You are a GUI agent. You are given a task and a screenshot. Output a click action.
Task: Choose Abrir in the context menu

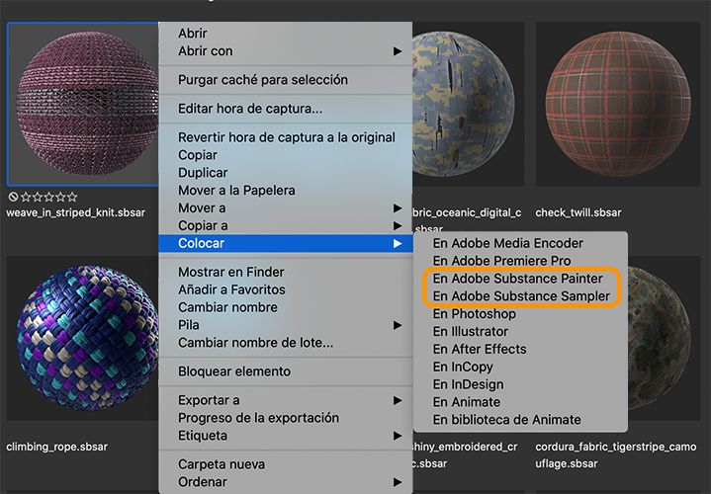click(x=285, y=33)
